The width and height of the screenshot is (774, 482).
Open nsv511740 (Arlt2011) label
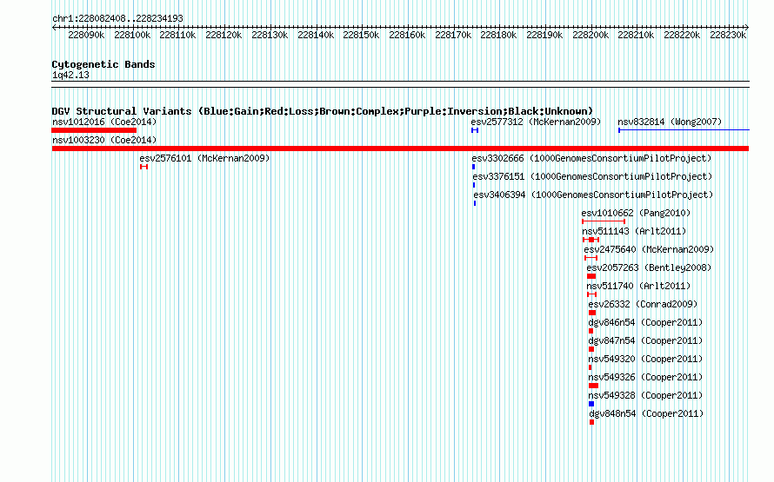click(x=638, y=286)
